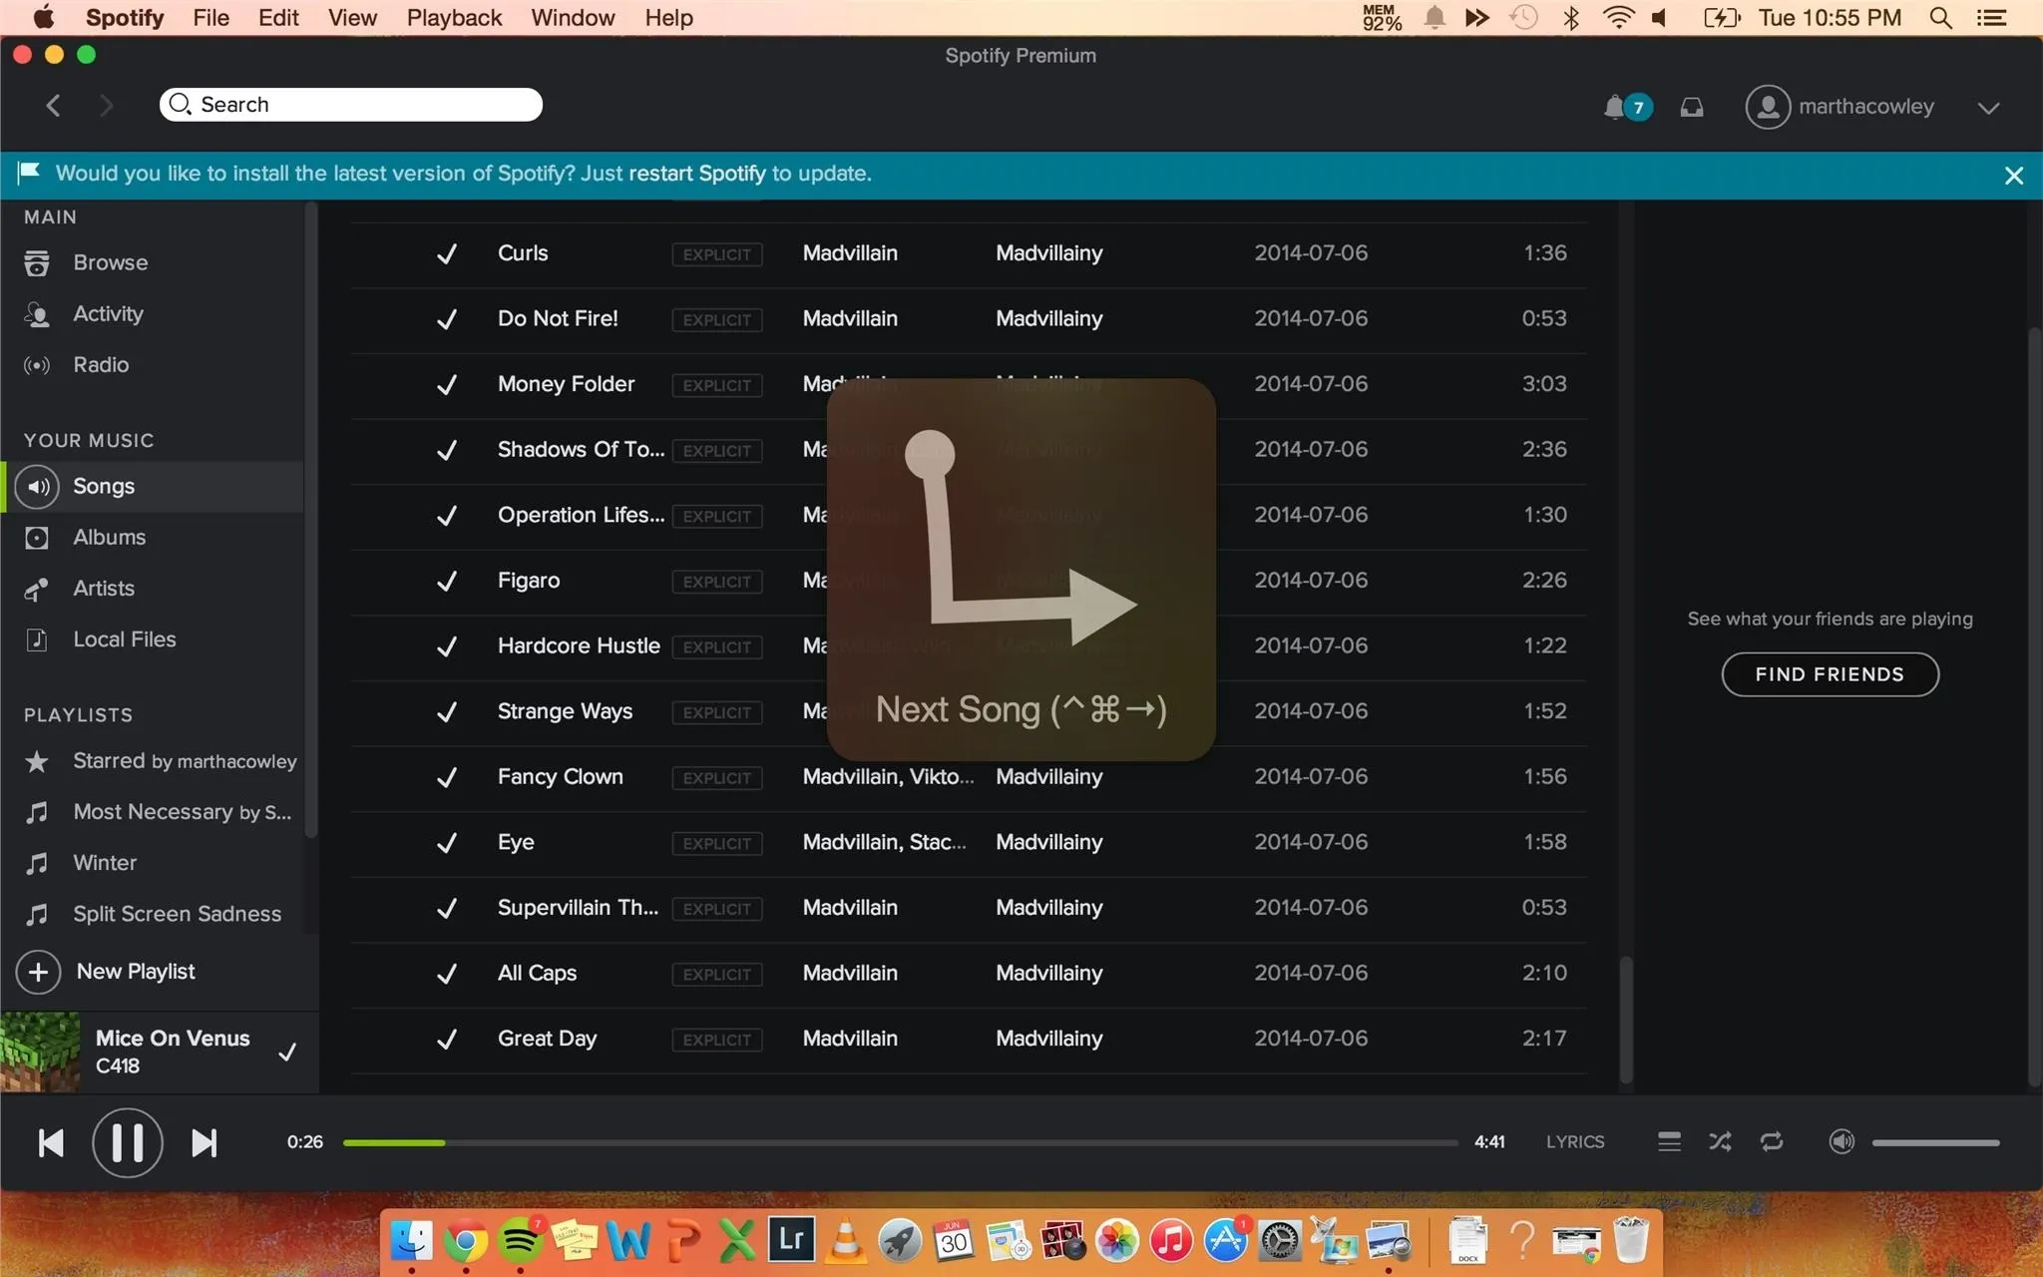Open the Playback menu

(x=454, y=18)
